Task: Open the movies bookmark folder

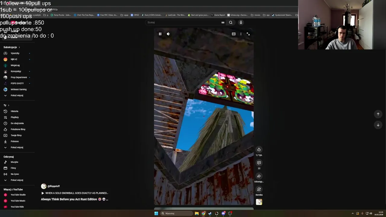Action: point(255,15)
